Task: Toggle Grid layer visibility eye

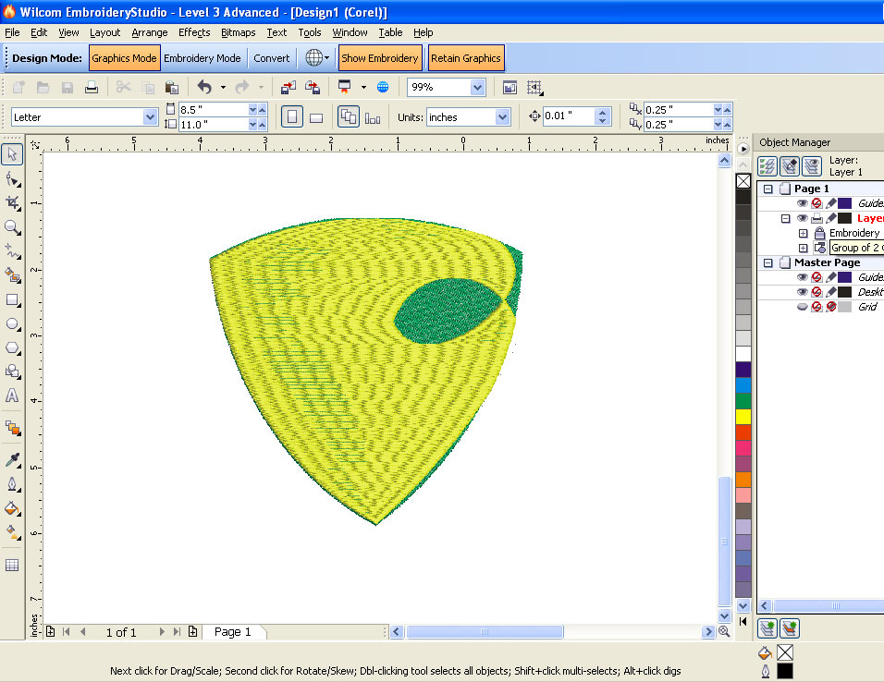Action: coord(803,307)
